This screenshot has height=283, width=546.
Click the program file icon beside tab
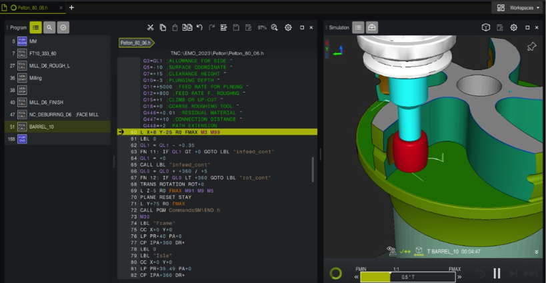pyautogui.click(x=4, y=7)
